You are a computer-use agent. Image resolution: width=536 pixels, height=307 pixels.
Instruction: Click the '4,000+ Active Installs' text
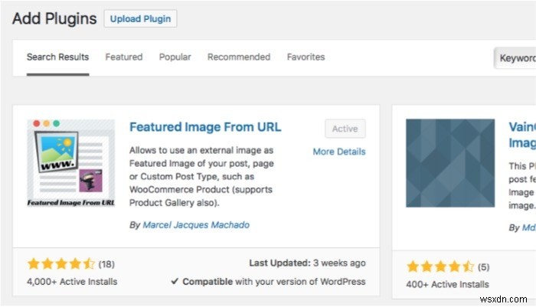coord(72,282)
